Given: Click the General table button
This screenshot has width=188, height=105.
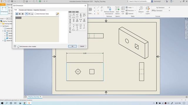Looking at the screenshot, I should point(130,14).
